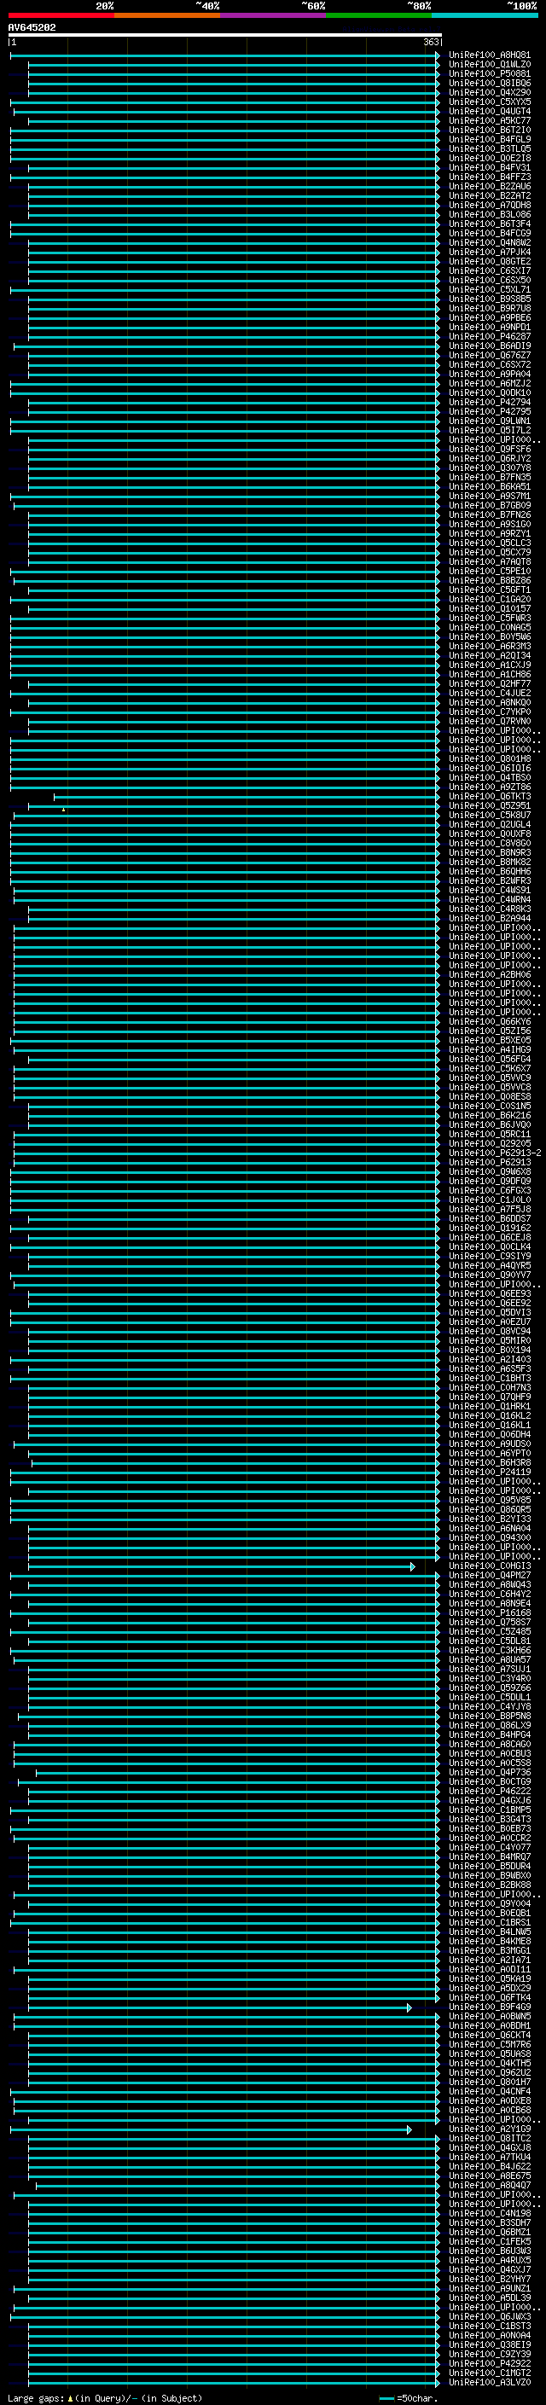
Task: Click hit label UniRef100_Q9W6X8
Action: click(x=489, y=1171)
